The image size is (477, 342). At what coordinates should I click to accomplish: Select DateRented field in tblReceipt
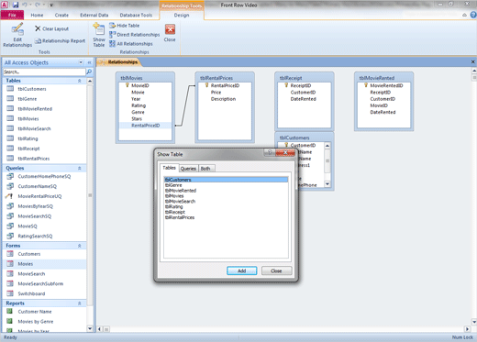304,99
